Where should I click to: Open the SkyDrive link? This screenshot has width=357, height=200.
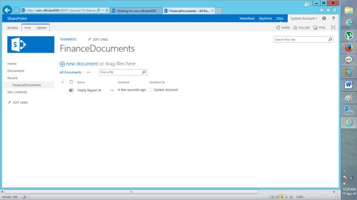click(265, 19)
